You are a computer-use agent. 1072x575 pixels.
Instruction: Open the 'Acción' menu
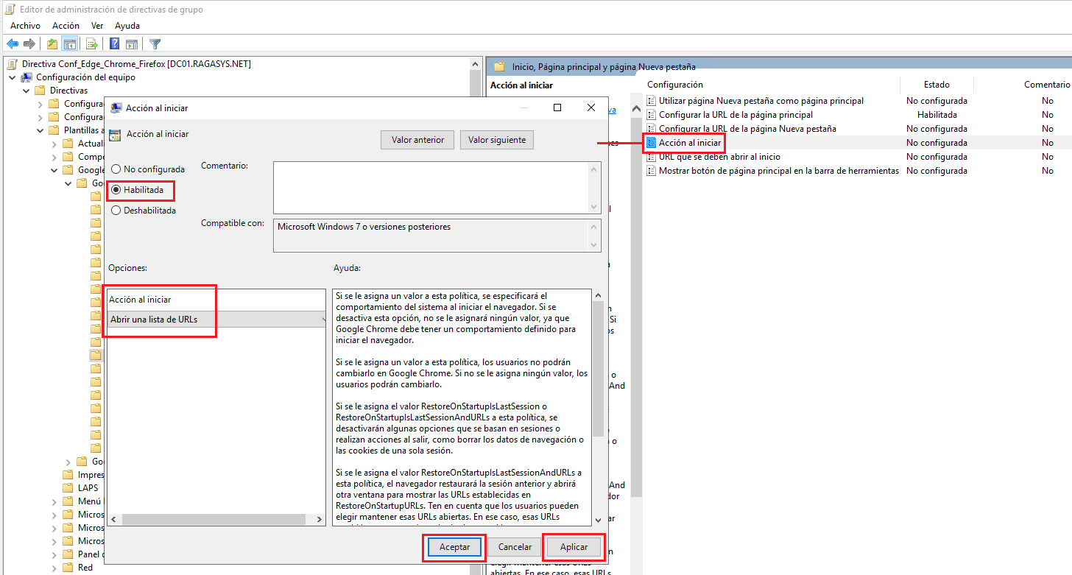click(x=66, y=25)
